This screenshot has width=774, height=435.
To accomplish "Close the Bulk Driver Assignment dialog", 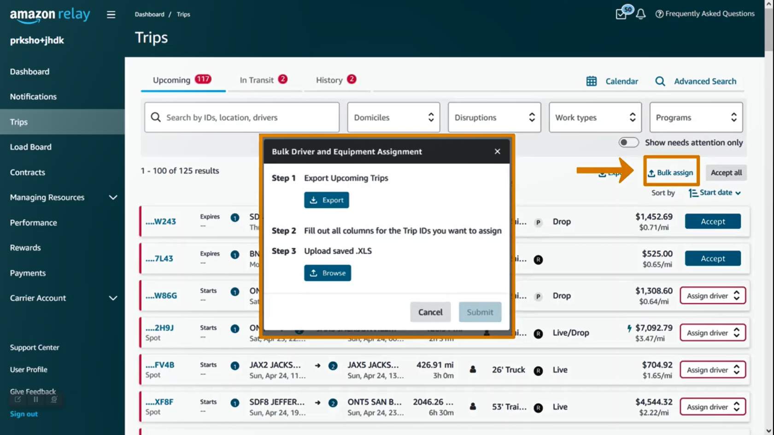I will pyautogui.click(x=497, y=151).
